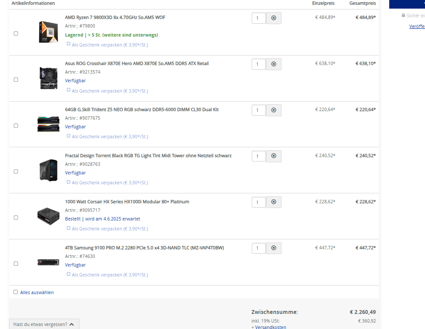Remove the Samsung 9100 PRO SSD
Screen dimensions: 425x329
[273, 248]
